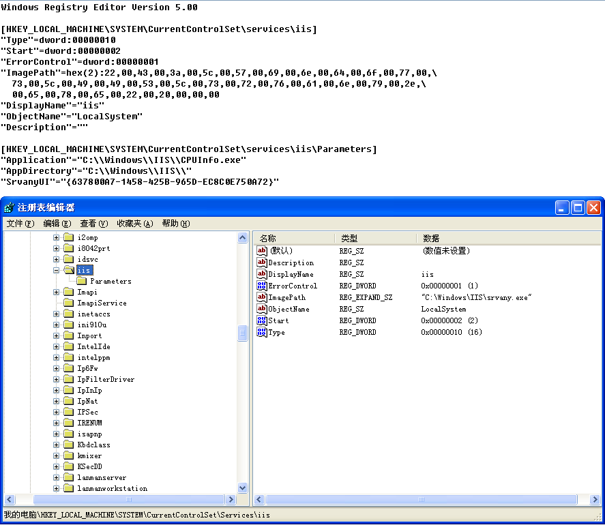Open the 文件 menu
This screenshot has width=605, height=525.
pos(20,224)
